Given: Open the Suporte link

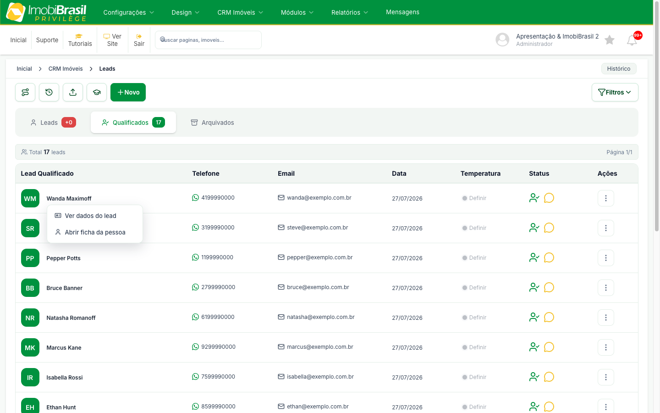Looking at the screenshot, I should (47, 40).
